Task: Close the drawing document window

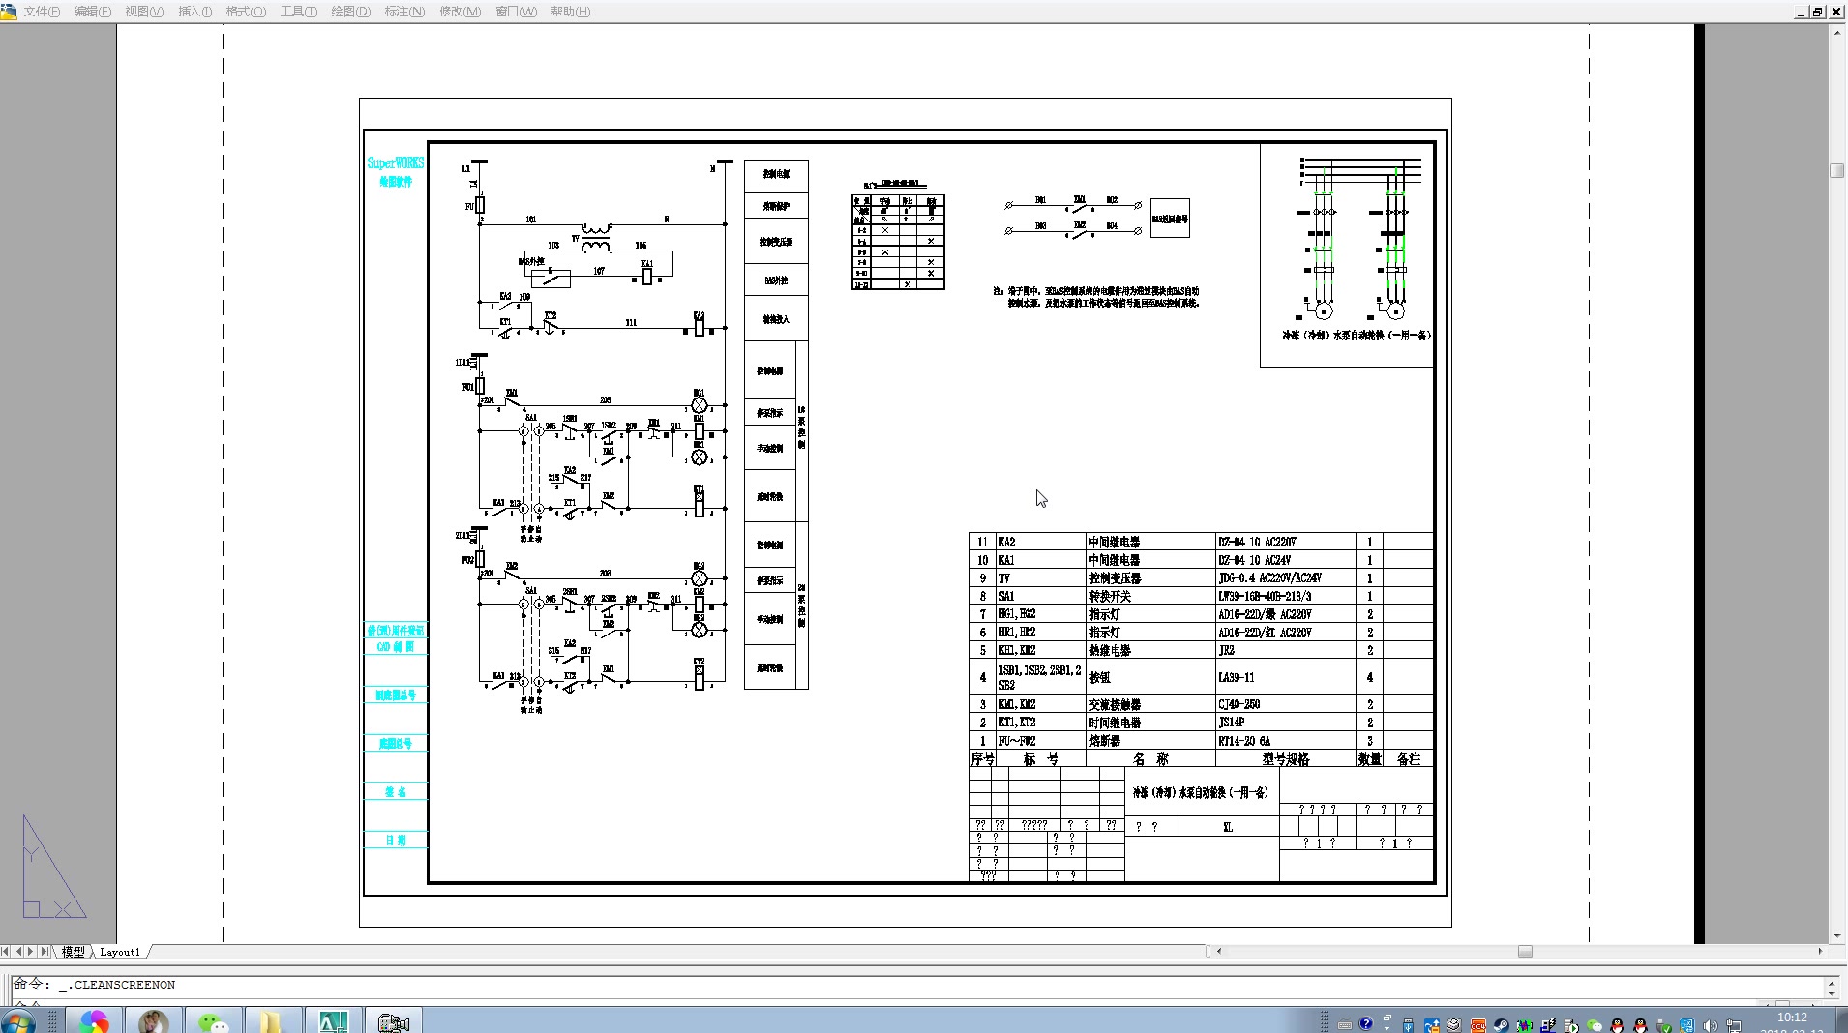Action: 1836,12
